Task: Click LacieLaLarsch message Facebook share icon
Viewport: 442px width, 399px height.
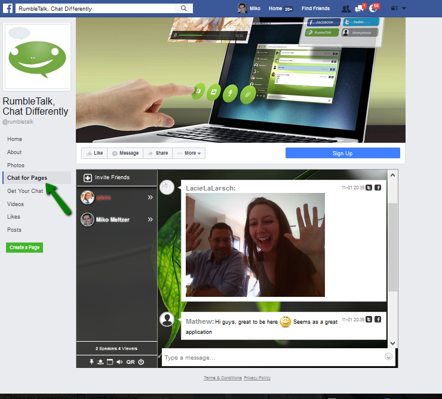Action: coord(378,188)
